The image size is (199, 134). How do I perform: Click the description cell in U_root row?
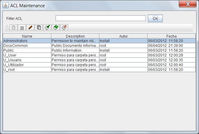pyautogui.click(x=75, y=70)
